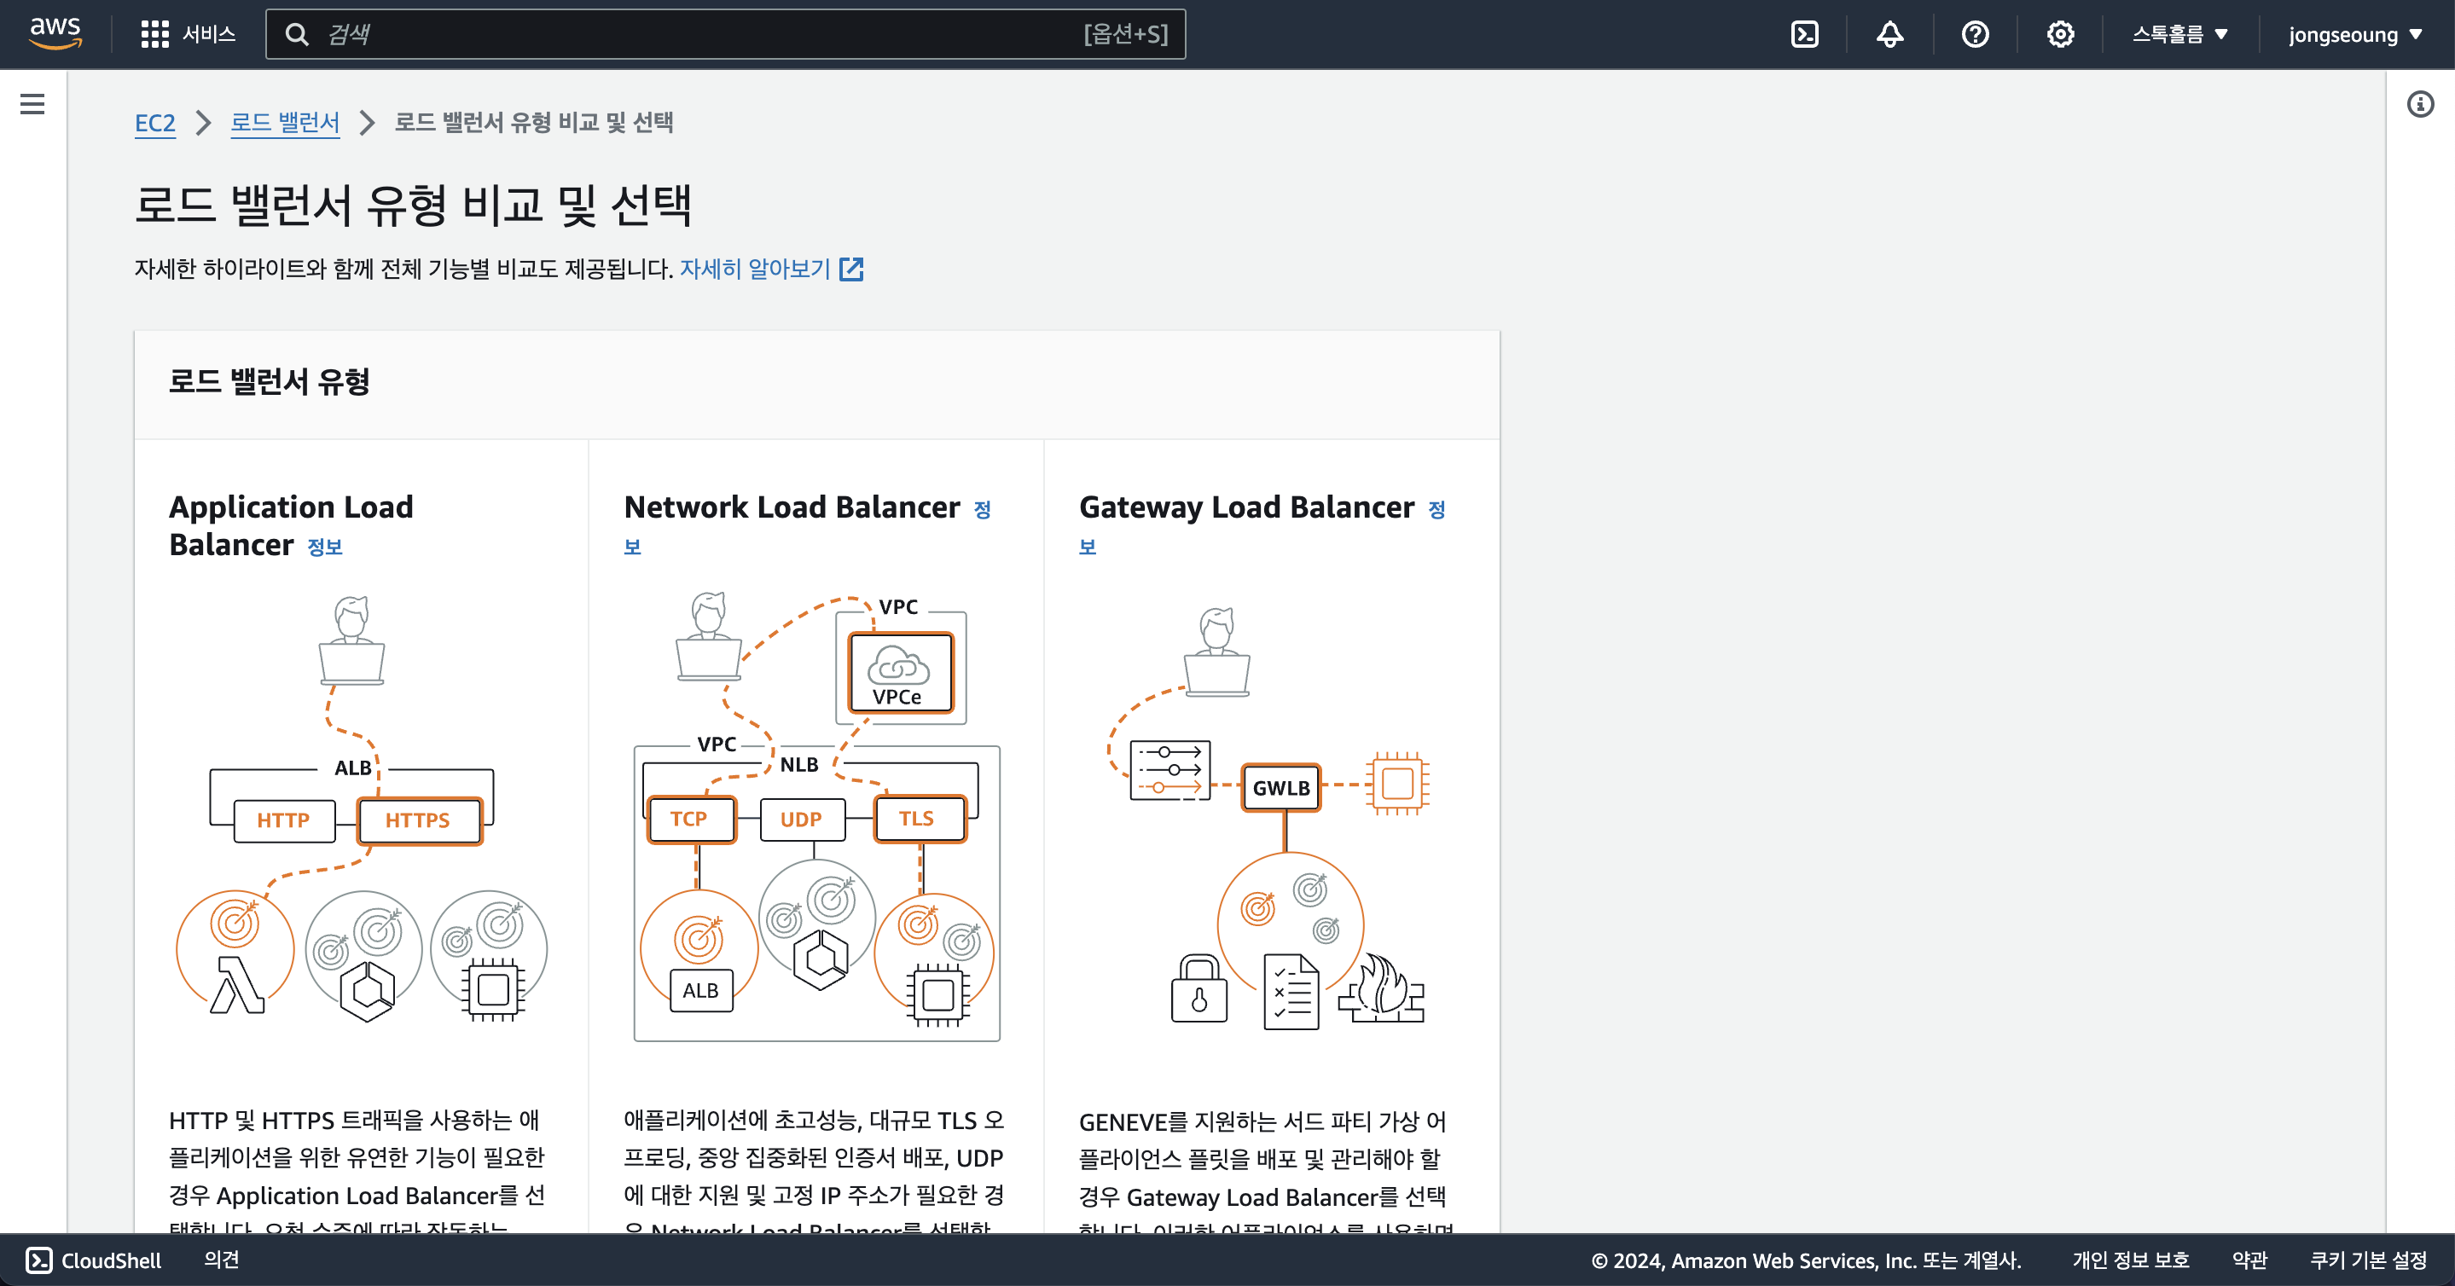Open notifications bell icon
The height and width of the screenshot is (1286, 2455).
1889,34
